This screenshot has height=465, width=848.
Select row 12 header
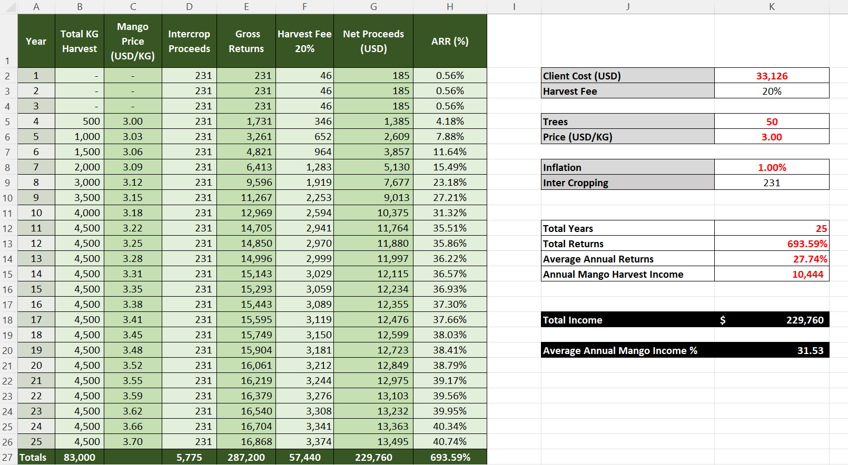tap(7, 228)
